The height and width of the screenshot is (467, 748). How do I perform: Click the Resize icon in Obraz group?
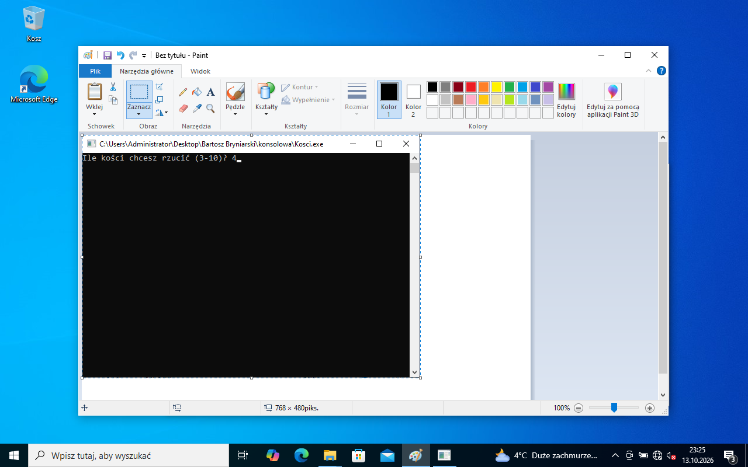(159, 100)
